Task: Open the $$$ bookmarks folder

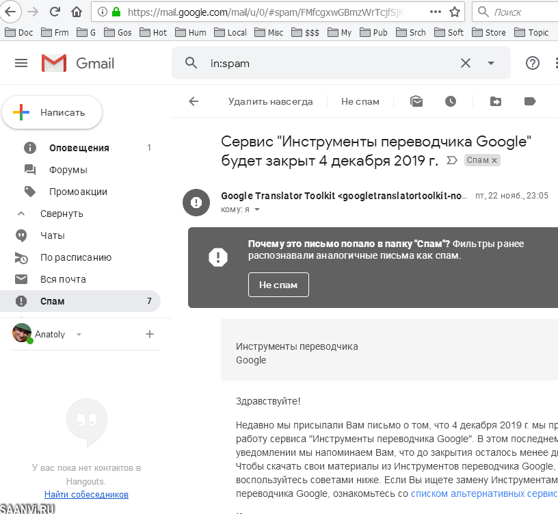Action: click(x=306, y=32)
